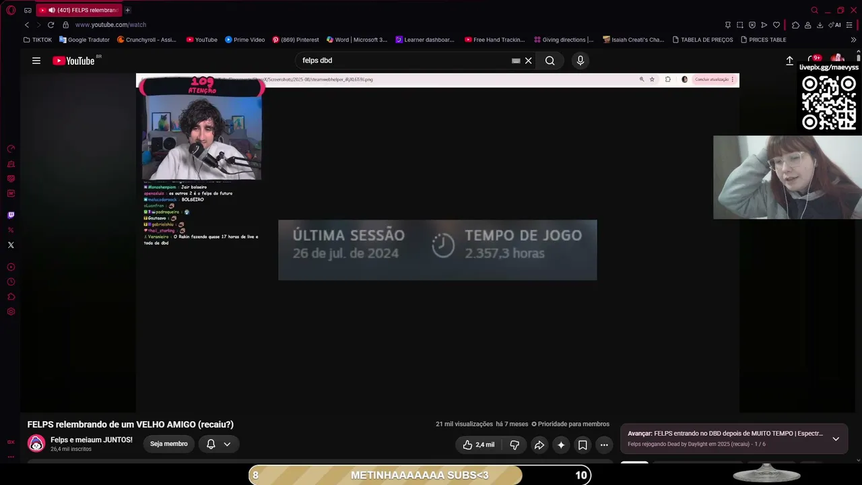Dislike the video
862x485 pixels.
click(515, 445)
